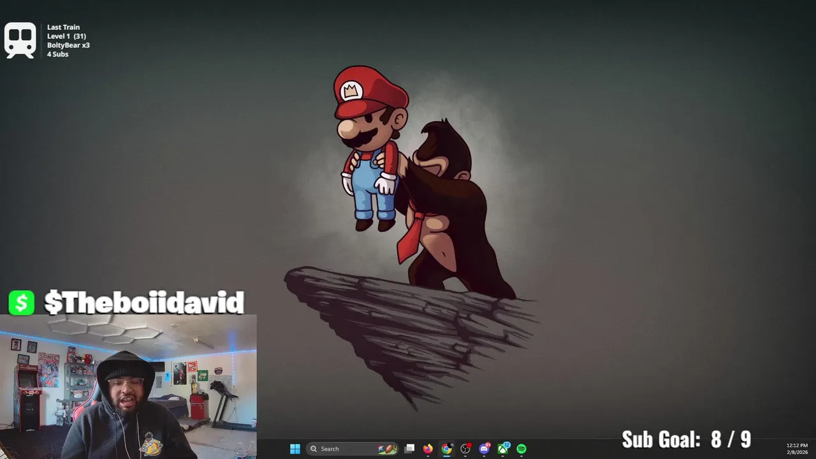
Task: Launch Firefox from the taskbar
Action: pos(428,449)
